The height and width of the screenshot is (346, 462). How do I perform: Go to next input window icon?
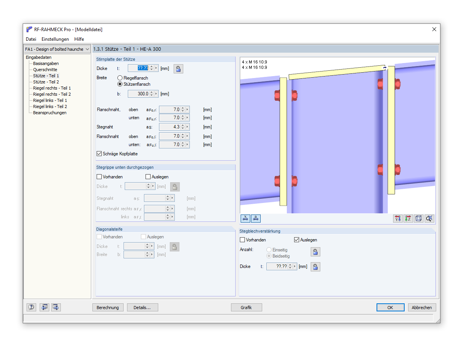coord(56,307)
